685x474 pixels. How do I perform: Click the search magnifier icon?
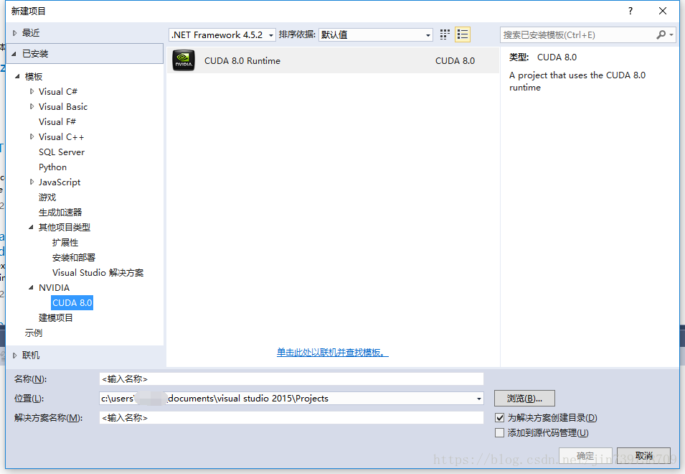[661, 34]
